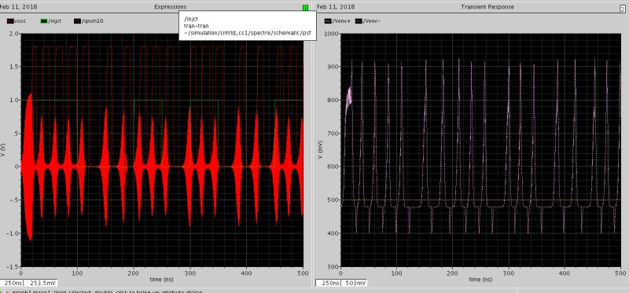
Task: Click the tooltip path ending in schematic/psf
Action: point(248,34)
